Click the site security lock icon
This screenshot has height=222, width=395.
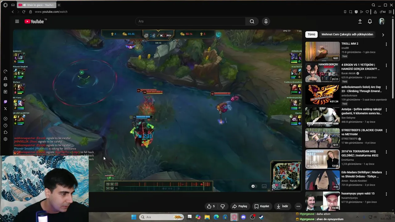click(x=30, y=12)
